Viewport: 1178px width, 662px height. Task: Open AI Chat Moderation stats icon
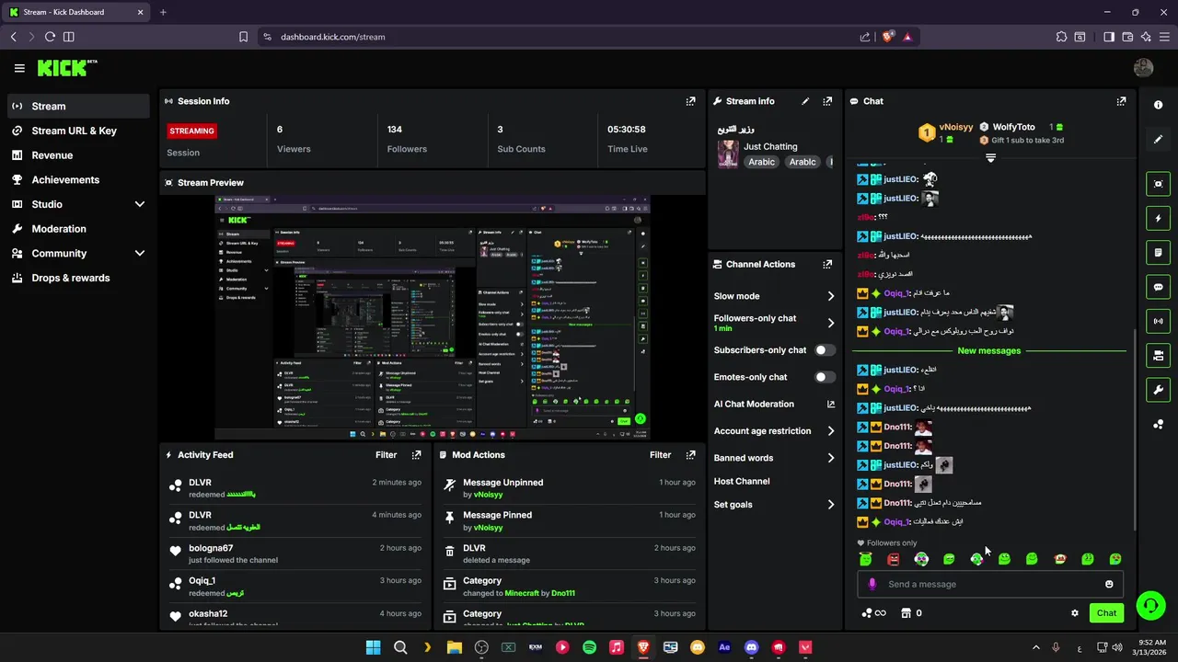(x=831, y=404)
